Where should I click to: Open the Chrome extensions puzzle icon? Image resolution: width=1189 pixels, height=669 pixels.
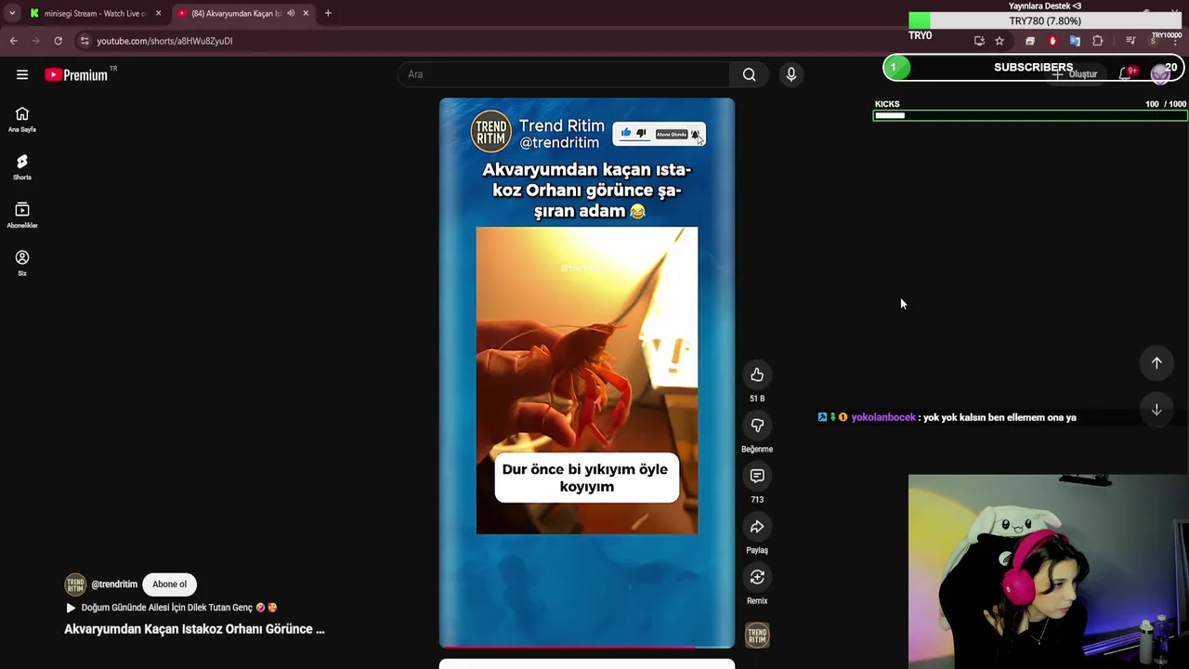click(1098, 41)
